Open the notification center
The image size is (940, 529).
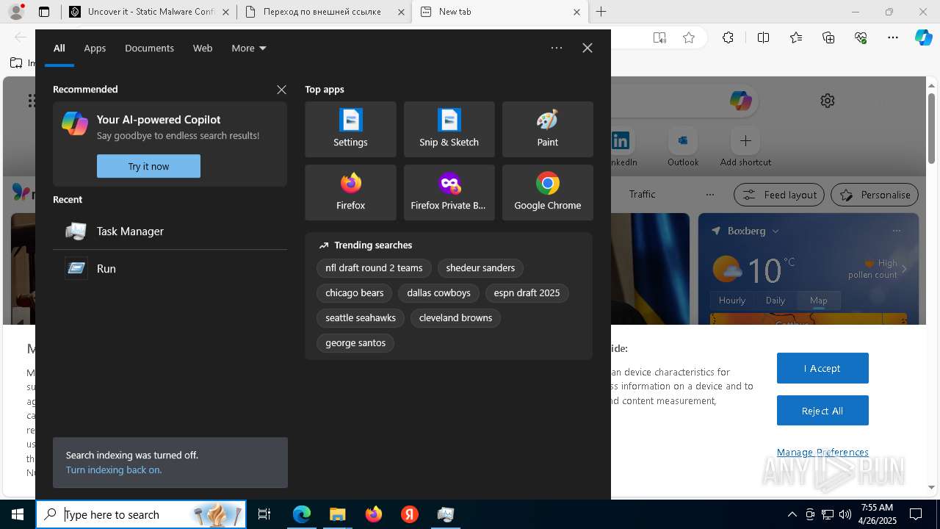point(916,514)
